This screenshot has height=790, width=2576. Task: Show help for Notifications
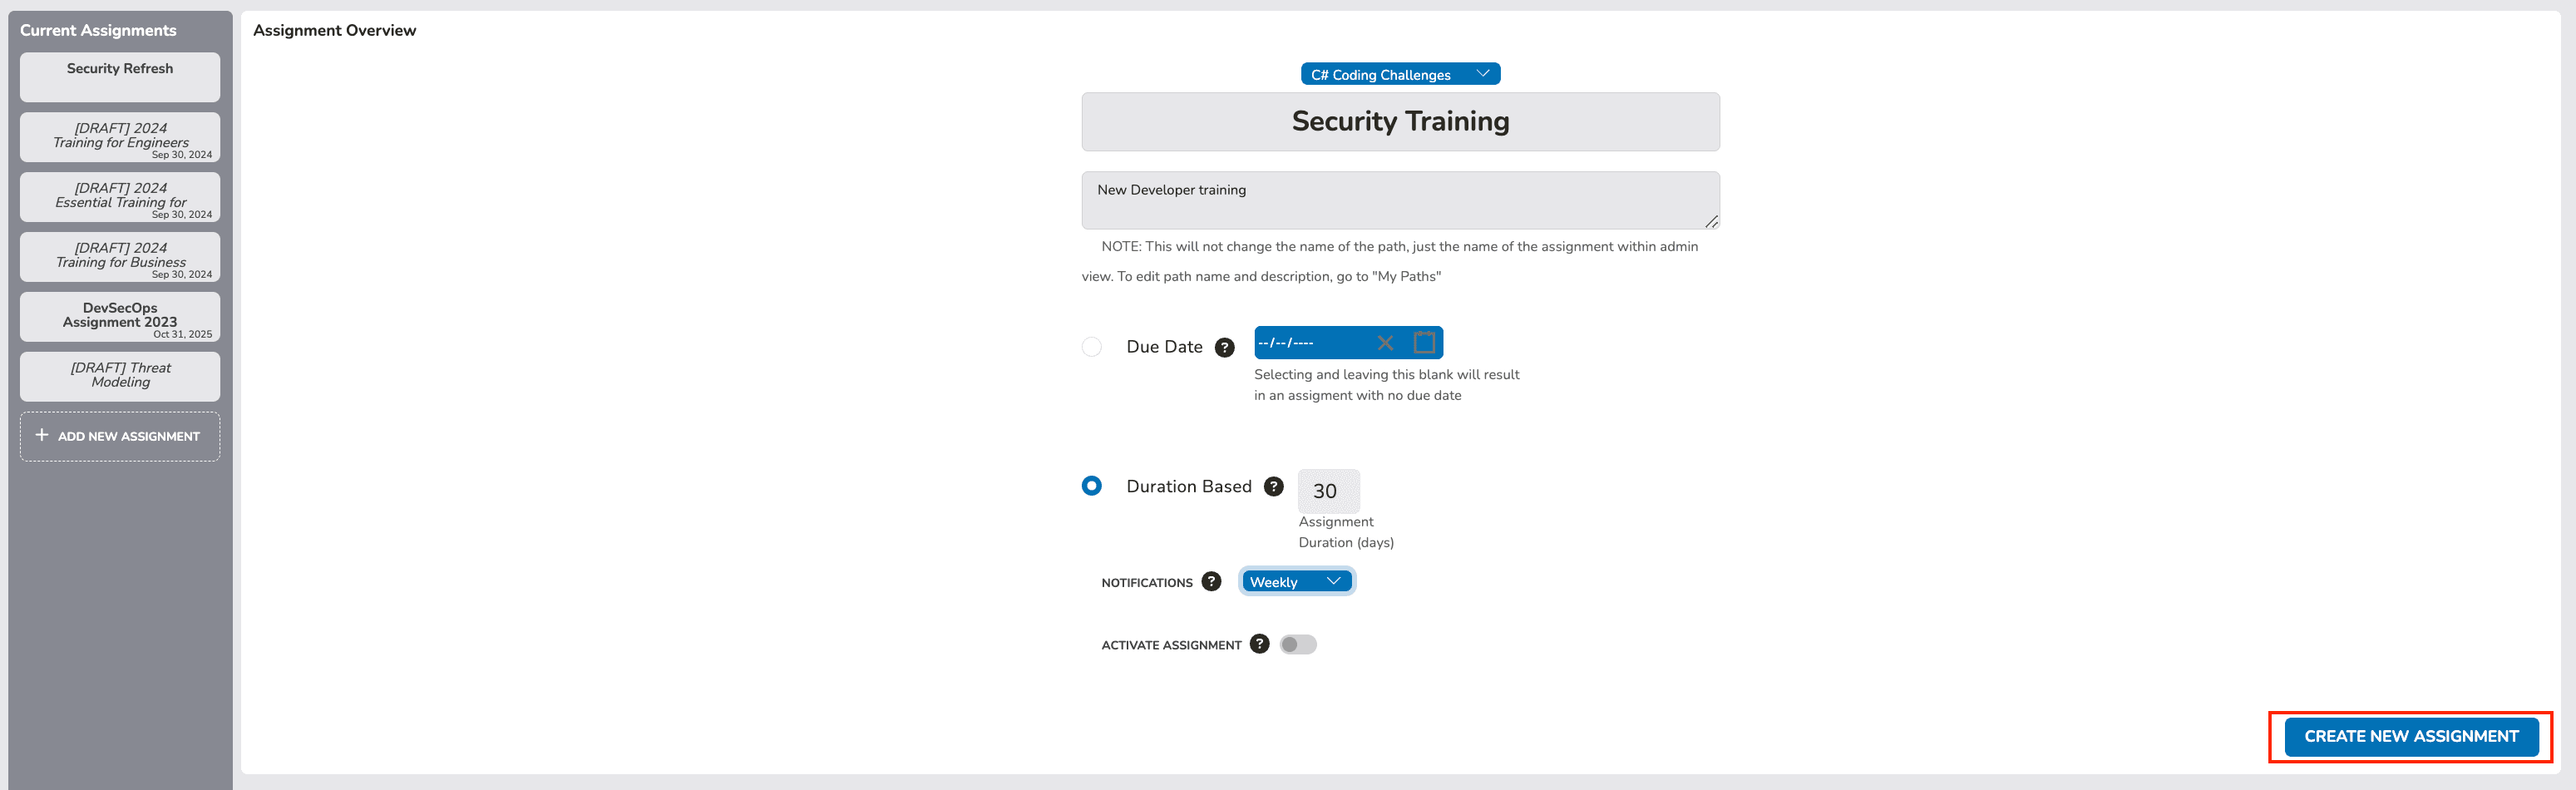pyautogui.click(x=1211, y=581)
